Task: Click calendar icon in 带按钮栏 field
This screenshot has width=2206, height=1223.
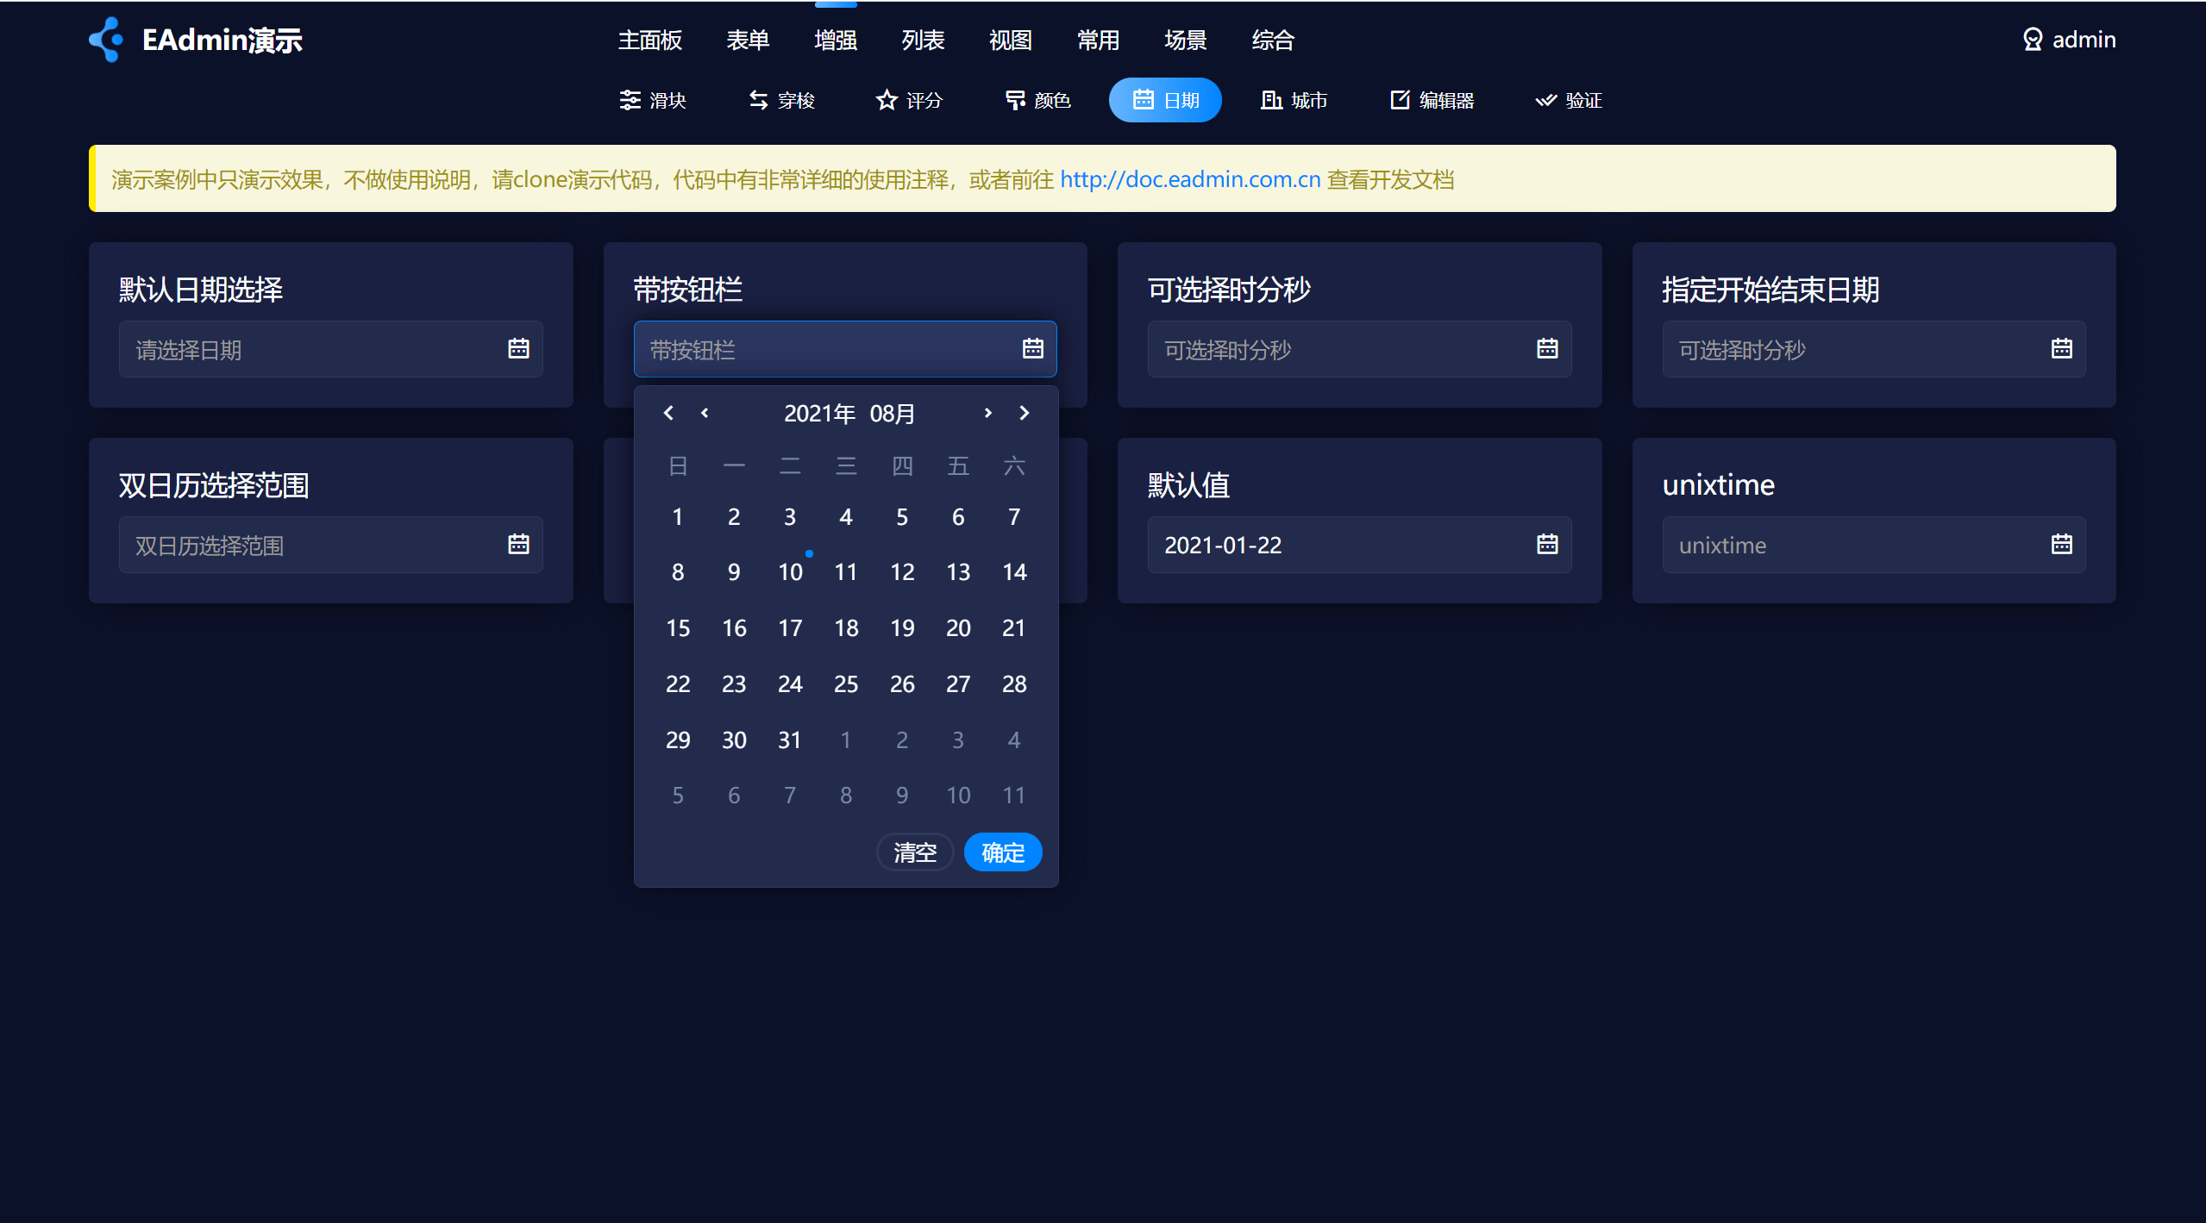Action: [x=1032, y=348]
